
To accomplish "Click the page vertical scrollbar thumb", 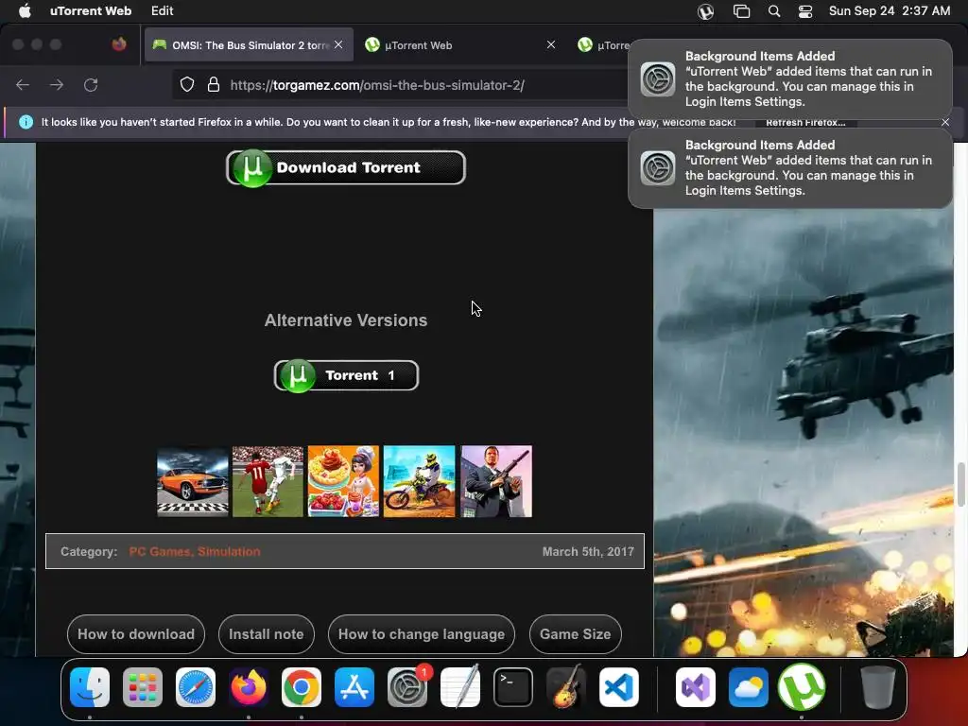I will point(960,485).
